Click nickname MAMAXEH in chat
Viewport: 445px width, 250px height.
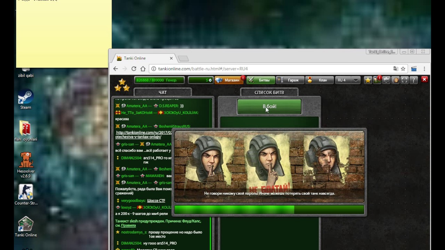(x=155, y=176)
